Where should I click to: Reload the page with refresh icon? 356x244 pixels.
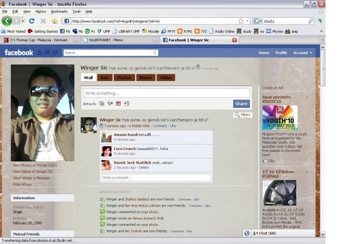coord(32,21)
